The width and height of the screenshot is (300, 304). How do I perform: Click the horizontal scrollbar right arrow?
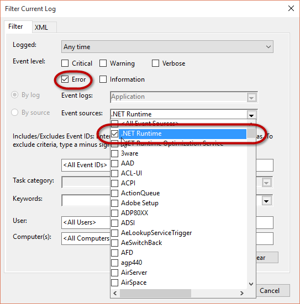pyautogui.click(x=242, y=293)
